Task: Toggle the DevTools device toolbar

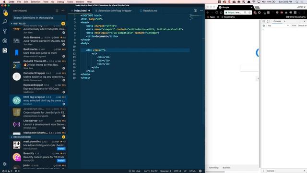Action: pyautogui.click(x=268, y=21)
